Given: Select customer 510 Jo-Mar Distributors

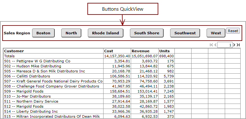Looking at the screenshot, I should point(53,96).
